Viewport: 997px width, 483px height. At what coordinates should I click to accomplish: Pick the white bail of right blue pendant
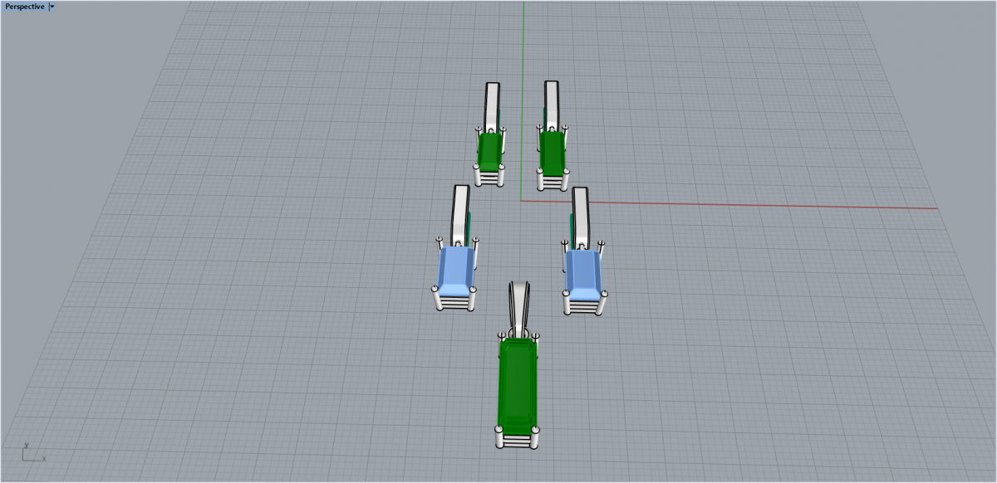pyautogui.click(x=581, y=217)
